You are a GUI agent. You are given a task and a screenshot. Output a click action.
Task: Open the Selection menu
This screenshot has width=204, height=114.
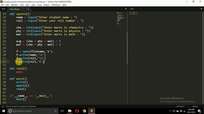tap(14, 5)
